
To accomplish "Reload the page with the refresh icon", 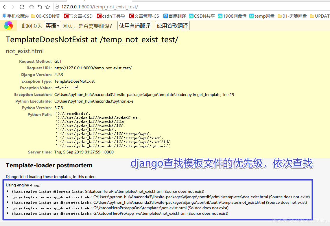I will click(22, 7).
